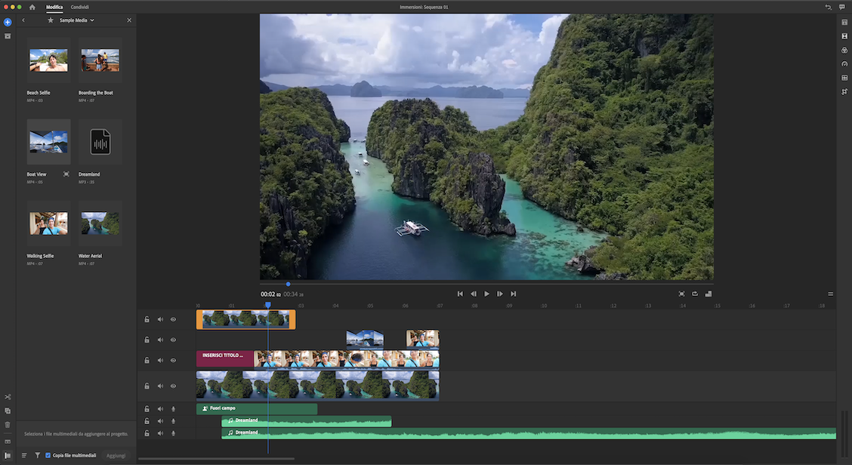Click the filter funnel icon in media browser
The width and height of the screenshot is (852, 465).
[x=37, y=455]
